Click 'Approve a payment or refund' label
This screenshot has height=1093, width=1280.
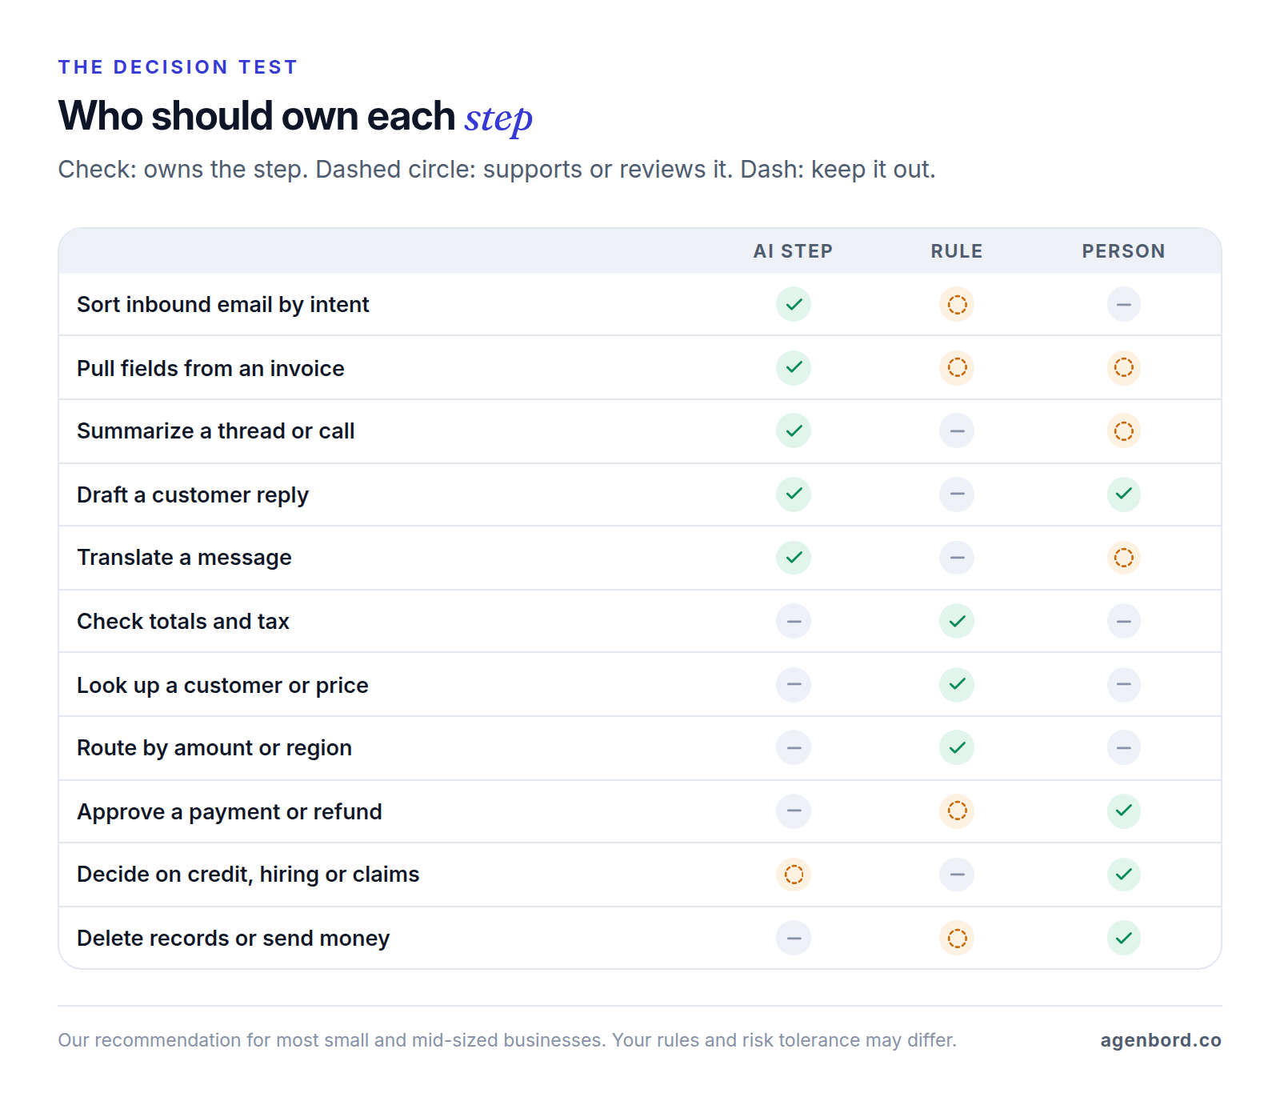click(x=230, y=812)
